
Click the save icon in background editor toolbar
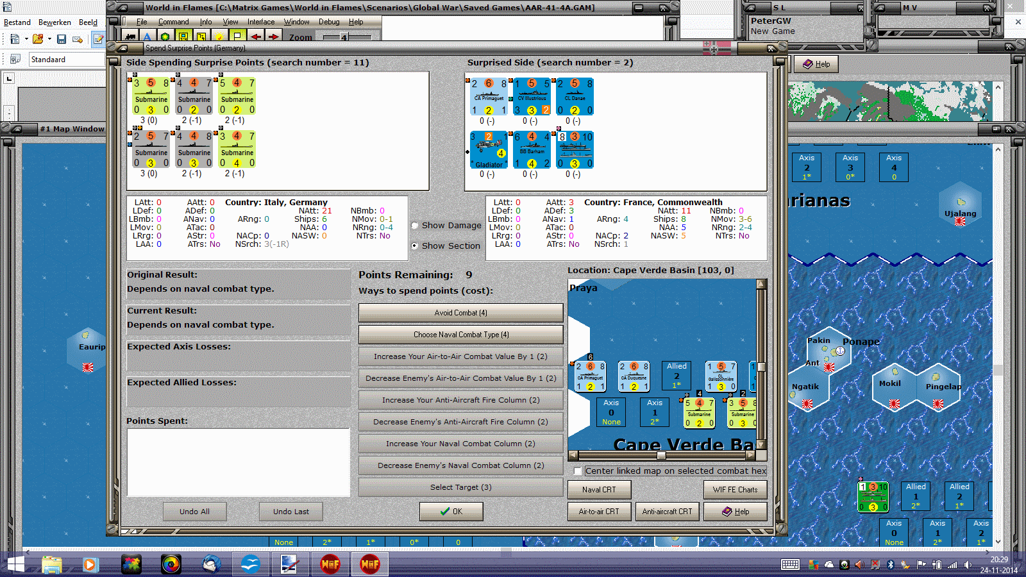[62, 39]
